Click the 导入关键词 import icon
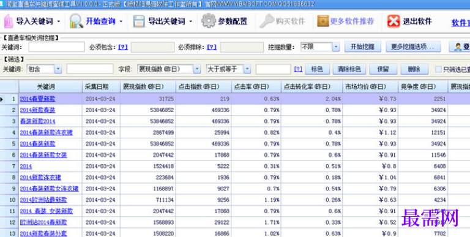 [x=8, y=21]
